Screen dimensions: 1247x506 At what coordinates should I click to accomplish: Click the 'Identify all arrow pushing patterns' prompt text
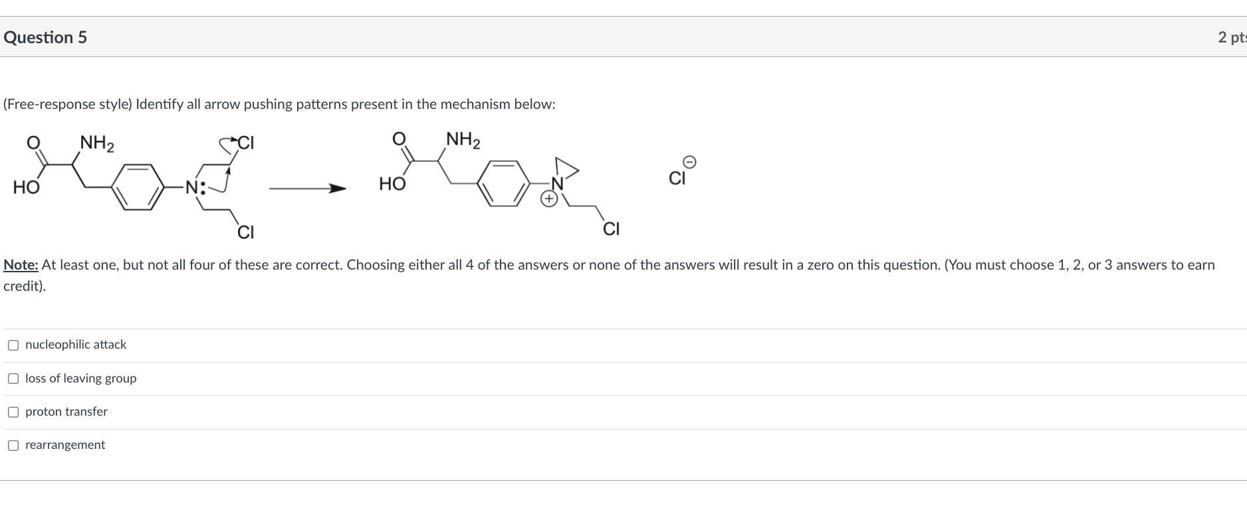point(346,104)
